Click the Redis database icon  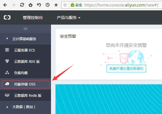coord(7,95)
